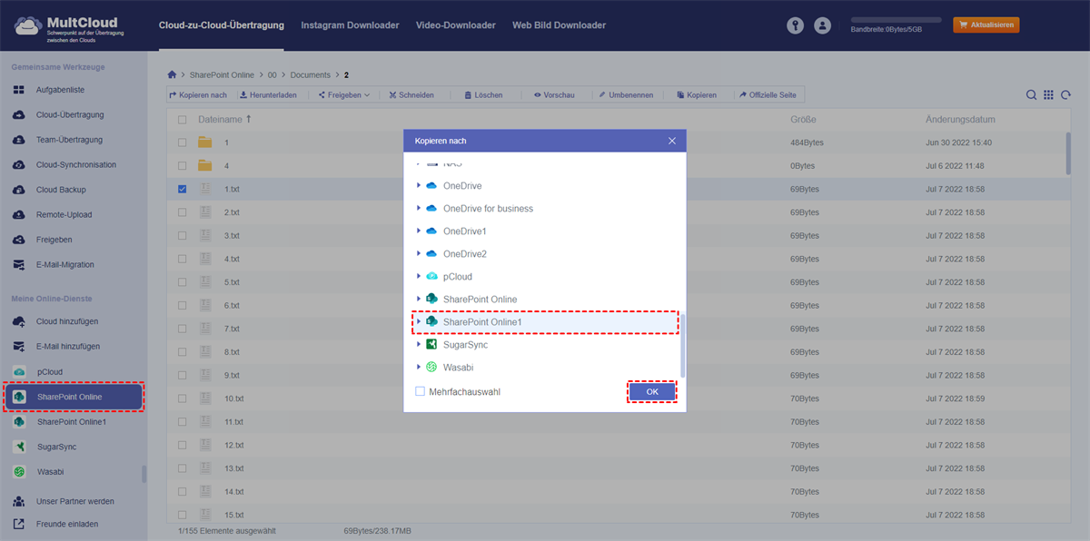The width and height of the screenshot is (1090, 541).
Task: Check the box for 2.txt
Action: pyautogui.click(x=183, y=212)
